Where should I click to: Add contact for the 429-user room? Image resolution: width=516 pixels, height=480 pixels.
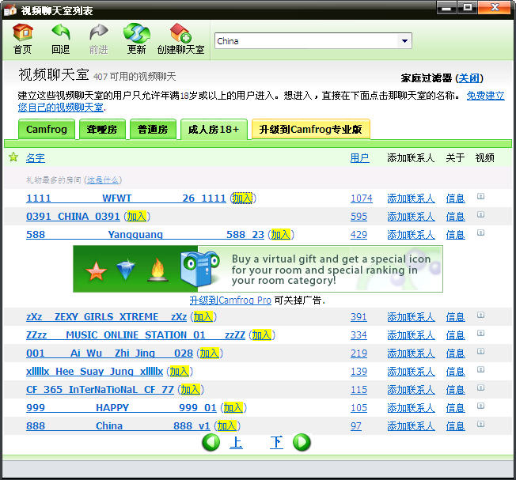pyautogui.click(x=411, y=235)
